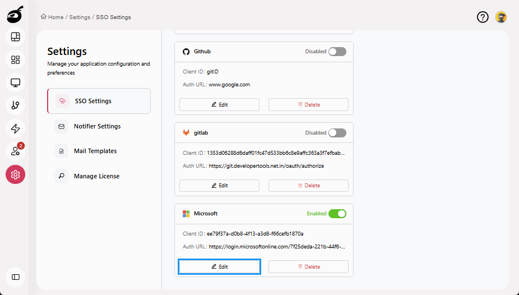Edit the gitlab SSO provider
Image resolution: width=519 pixels, height=295 pixels.
tap(220, 186)
